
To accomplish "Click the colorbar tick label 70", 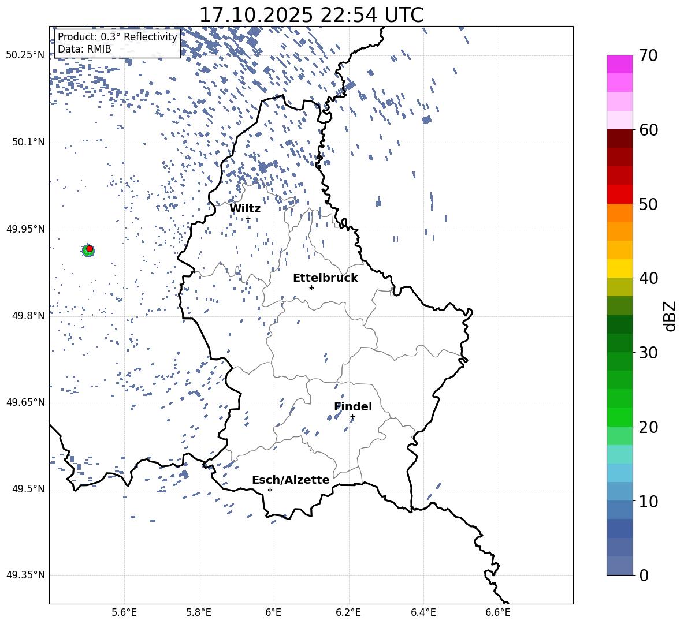I will 648,56.
